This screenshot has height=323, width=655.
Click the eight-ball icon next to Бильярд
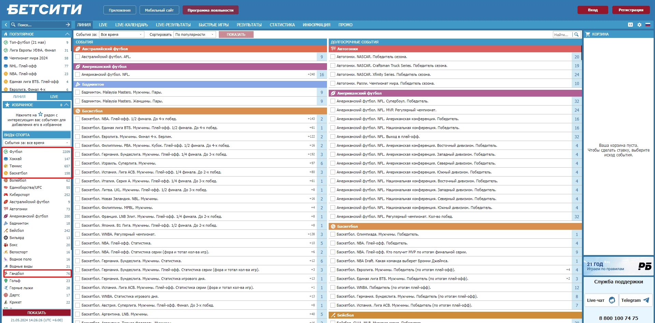(6, 238)
